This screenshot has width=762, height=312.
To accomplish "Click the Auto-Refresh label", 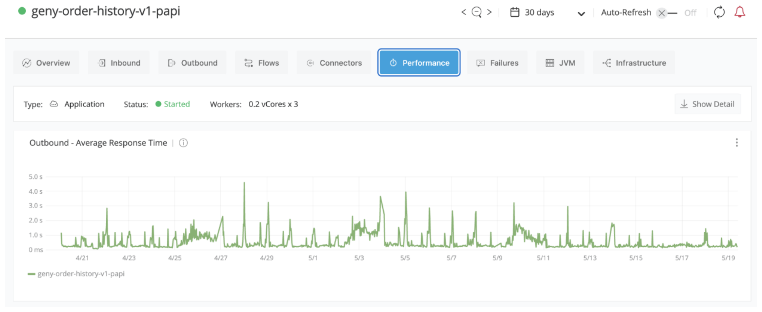I will [x=626, y=12].
